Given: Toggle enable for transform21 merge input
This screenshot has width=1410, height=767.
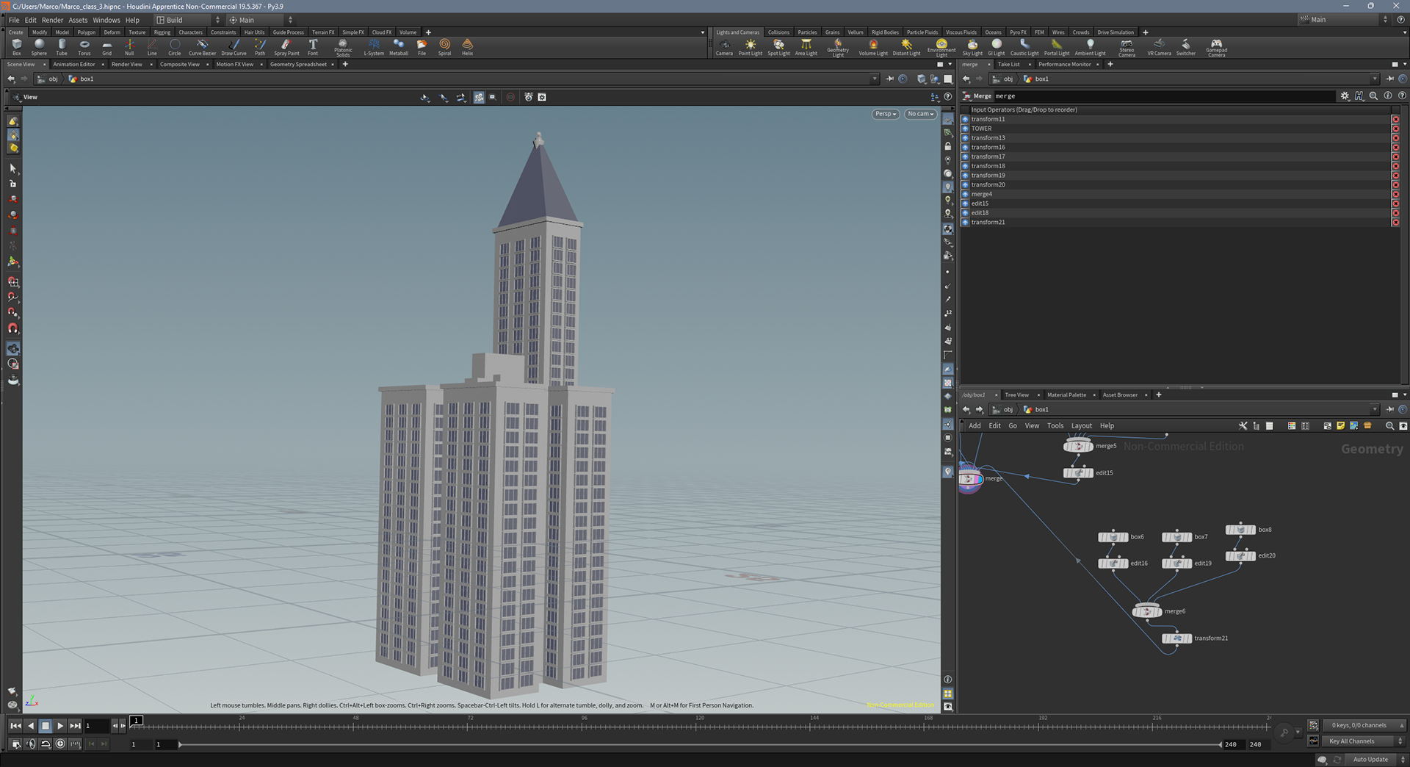Looking at the screenshot, I should point(966,223).
